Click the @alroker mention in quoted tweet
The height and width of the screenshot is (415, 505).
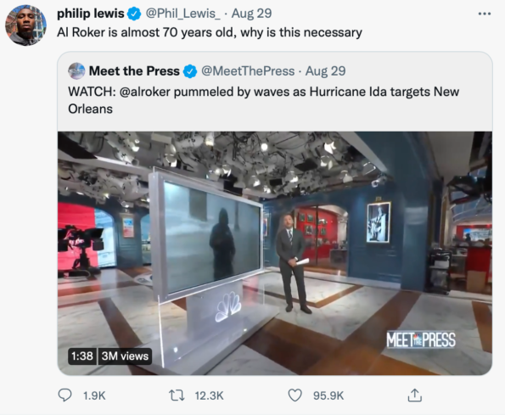click(144, 92)
